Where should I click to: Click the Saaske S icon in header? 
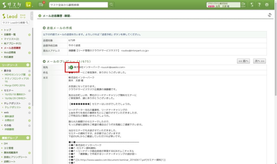[x=252, y=5]
